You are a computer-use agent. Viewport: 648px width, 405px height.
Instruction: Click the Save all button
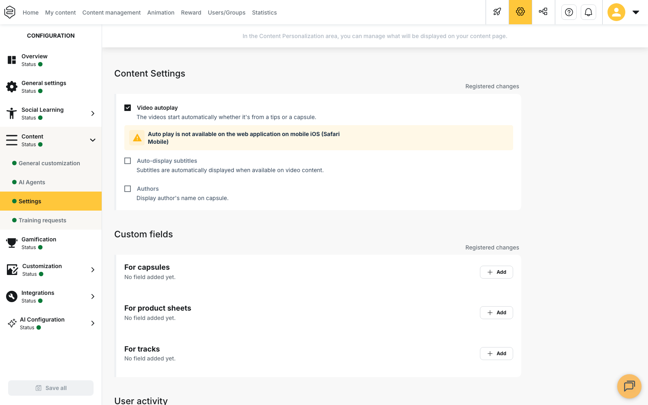click(51, 388)
